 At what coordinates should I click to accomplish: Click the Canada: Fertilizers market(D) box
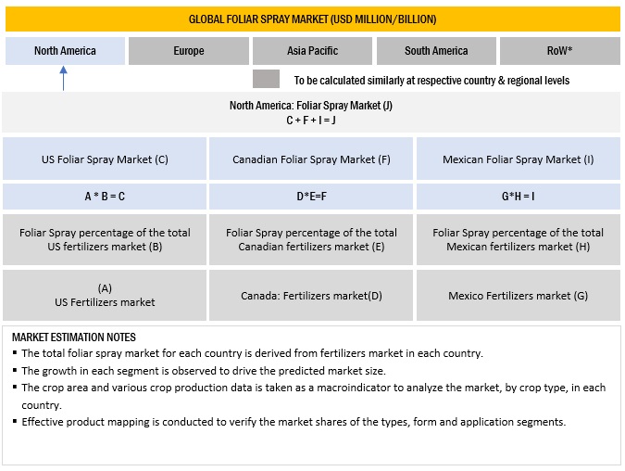click(x=311, y=295)
